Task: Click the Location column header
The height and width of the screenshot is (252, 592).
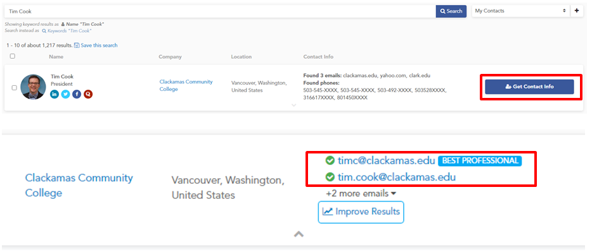Action: click(241, 57)
